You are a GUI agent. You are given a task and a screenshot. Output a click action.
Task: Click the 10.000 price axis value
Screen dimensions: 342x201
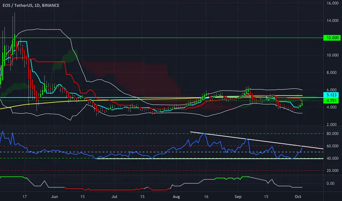tap(332, 55)
